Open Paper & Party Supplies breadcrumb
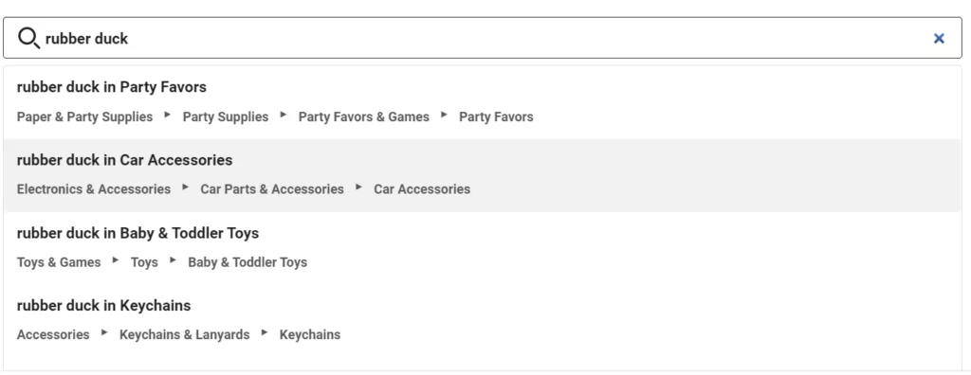971x375 pixels. (84, 117)
